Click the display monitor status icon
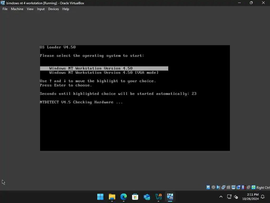 tap(234, 187)
